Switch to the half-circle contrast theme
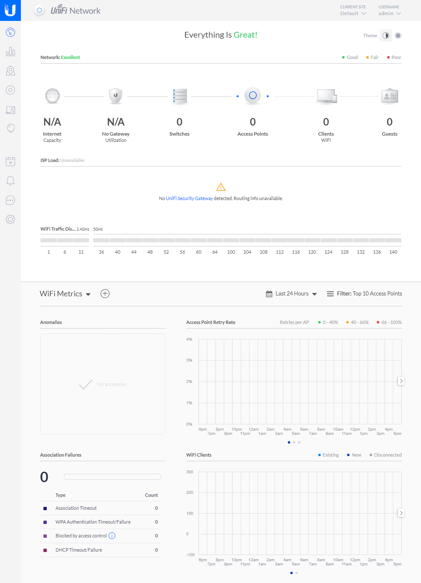 [x=386, y=36]
